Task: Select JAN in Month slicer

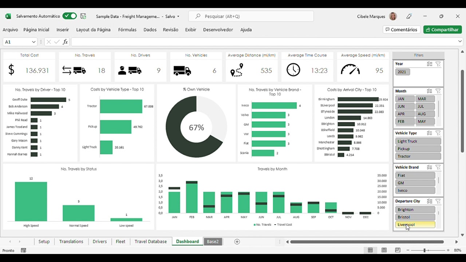Action: (405, 99)
